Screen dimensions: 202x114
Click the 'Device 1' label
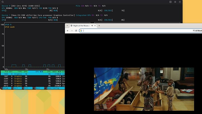6,15
